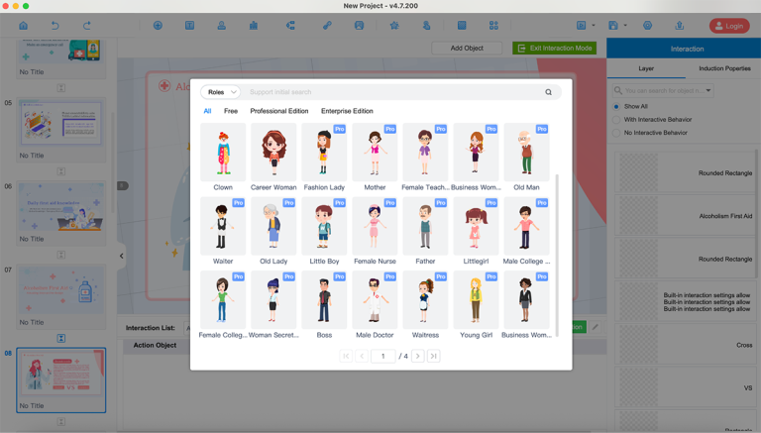Open the image insert toolbar icon
The image size is (761, 433).
point(359,26)
